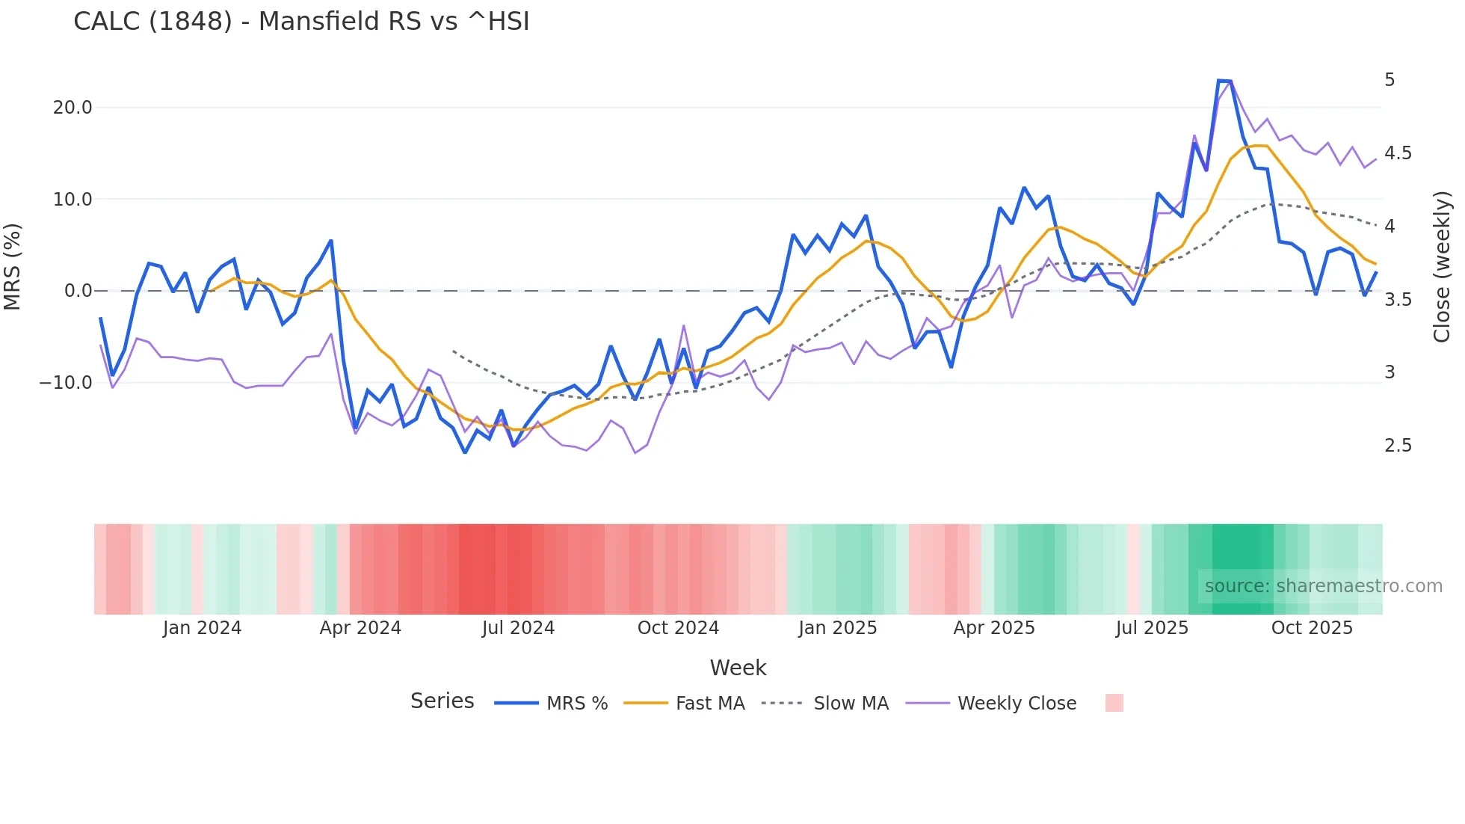Click the MRS (%) left axis title
The width and height of the screenshot is (1465, 824).
coord(13,266)
